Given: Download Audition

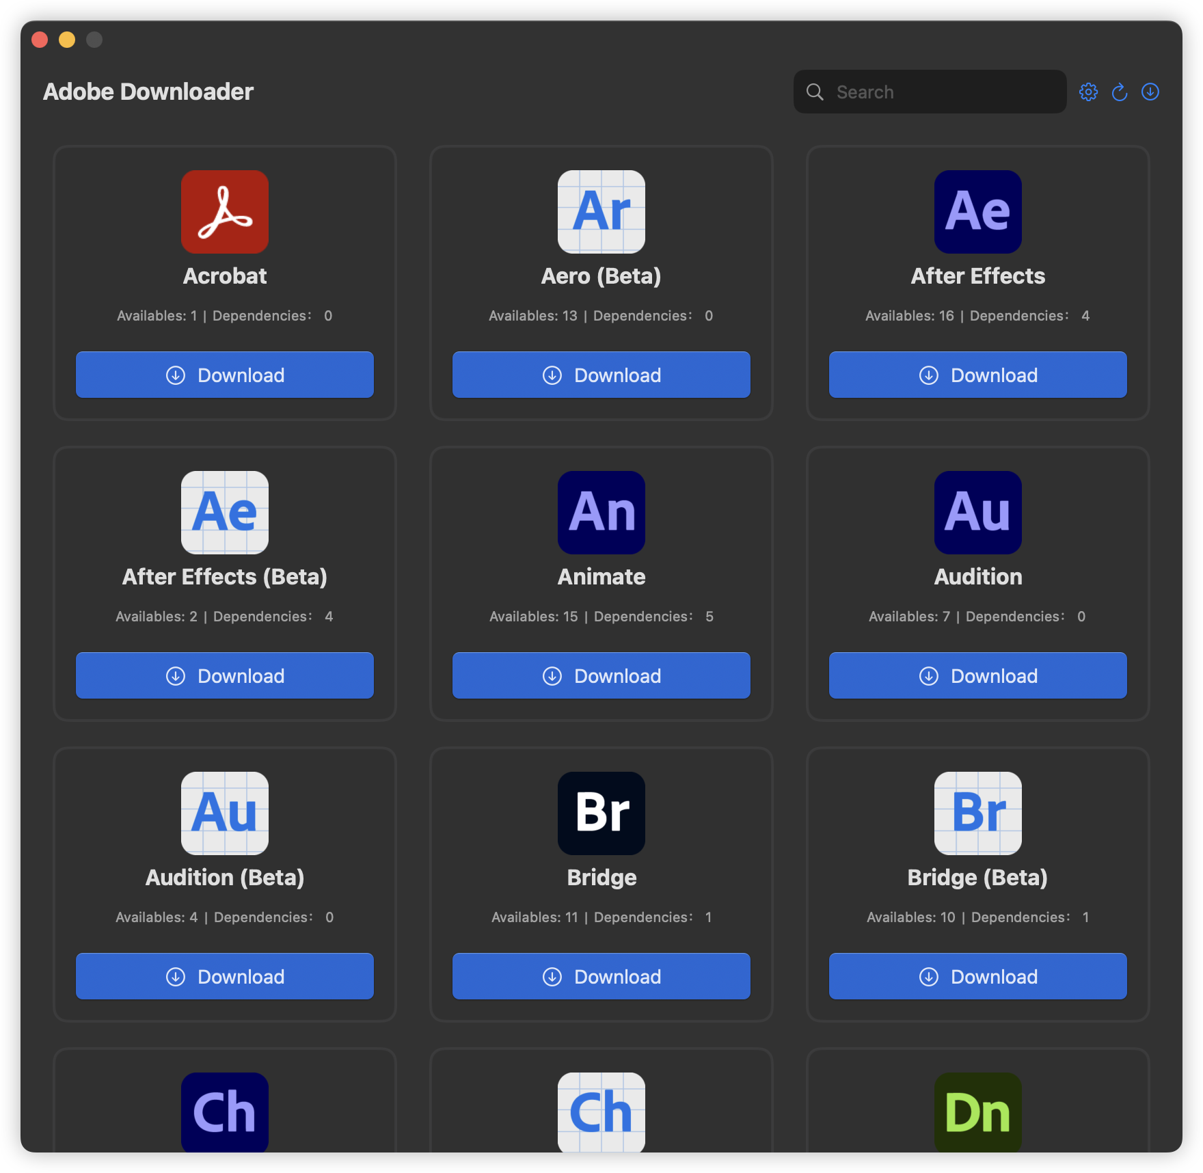Looking at the screenshot, I should 978,675.
